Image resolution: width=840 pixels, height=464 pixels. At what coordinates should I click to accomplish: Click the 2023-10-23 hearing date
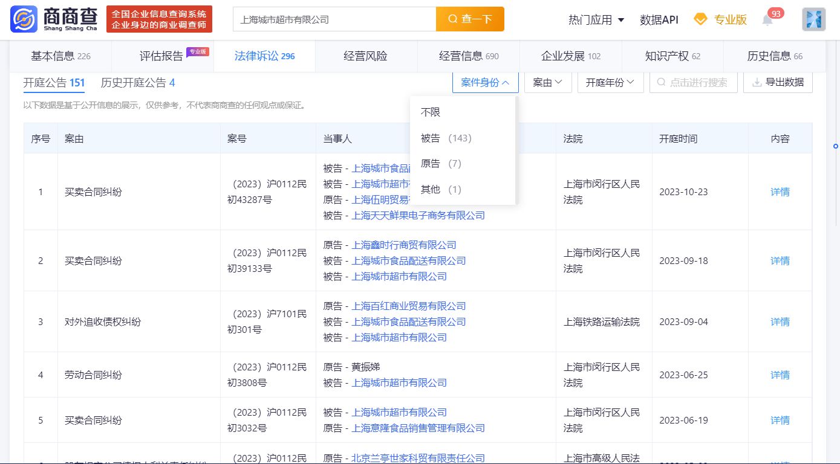(x=683, y=192)
